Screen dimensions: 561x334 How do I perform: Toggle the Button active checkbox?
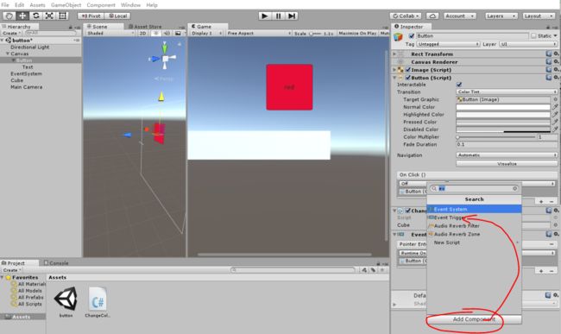pyautogui.click(x=412, y=35)
